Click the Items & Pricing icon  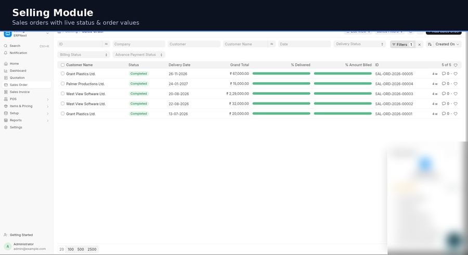click(6, 106)
